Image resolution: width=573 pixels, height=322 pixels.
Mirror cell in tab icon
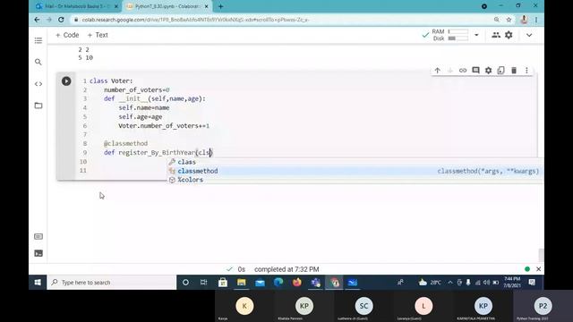click(x=501, y=71)
